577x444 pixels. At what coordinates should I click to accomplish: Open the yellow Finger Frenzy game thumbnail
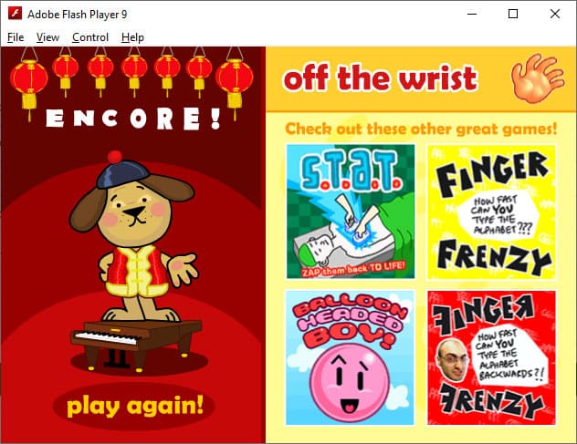tap(491, 212)
